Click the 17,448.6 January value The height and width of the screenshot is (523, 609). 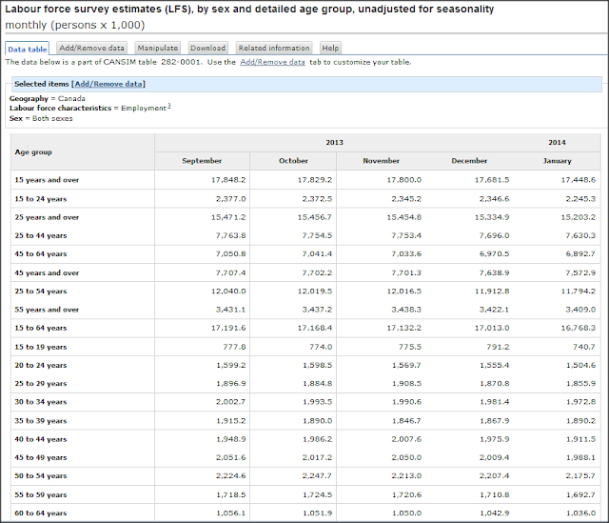tap(578, 180)
